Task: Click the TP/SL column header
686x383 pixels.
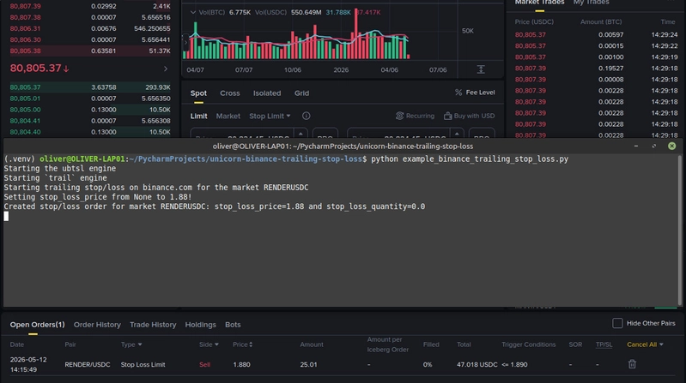Action: coord(604,344)
